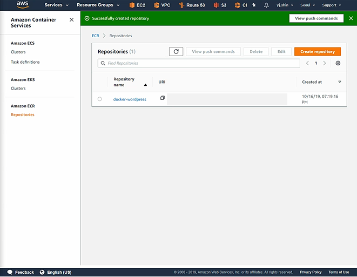This screenshot has height=277, width=357.
Task: Close the Amazon Container Services sidebar
Action: point(71,20)
